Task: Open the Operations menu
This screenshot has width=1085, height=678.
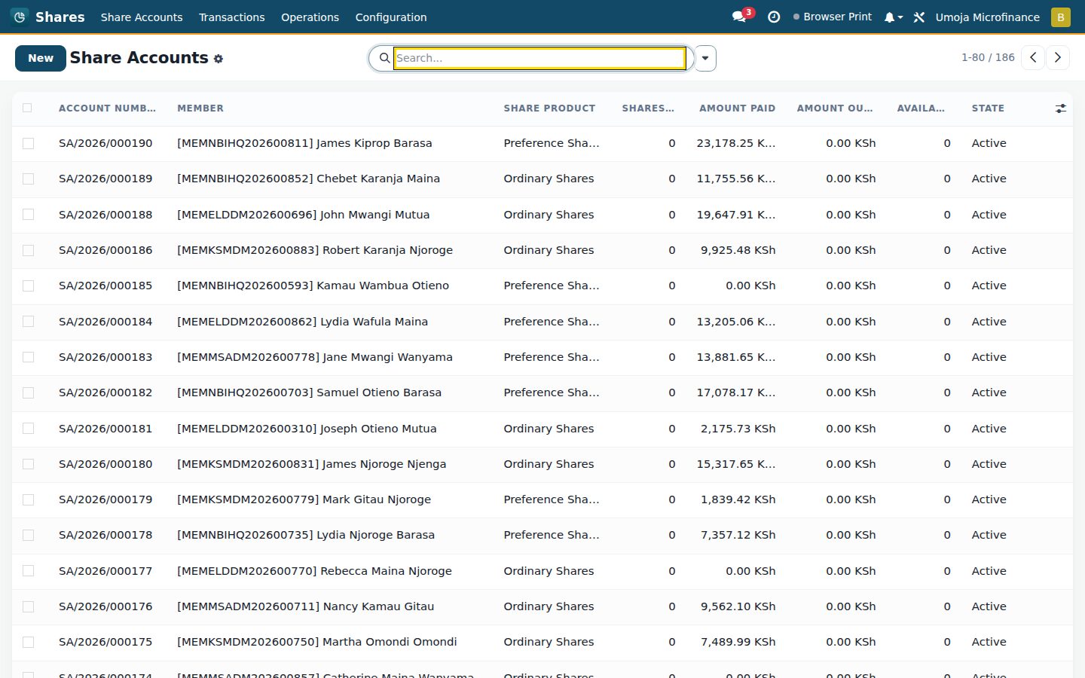Action: click(x=310, y=17)
